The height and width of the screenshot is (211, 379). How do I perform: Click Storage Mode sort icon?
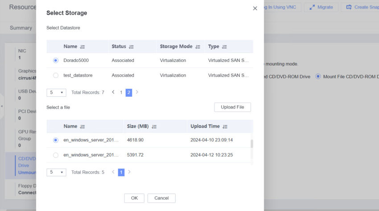(x=198, y=47)
